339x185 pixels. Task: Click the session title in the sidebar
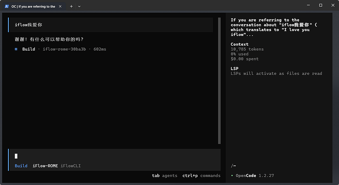pyautogui.click(x=274, y=27)
